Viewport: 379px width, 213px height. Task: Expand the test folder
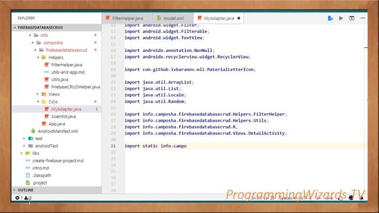pos(24,138)
